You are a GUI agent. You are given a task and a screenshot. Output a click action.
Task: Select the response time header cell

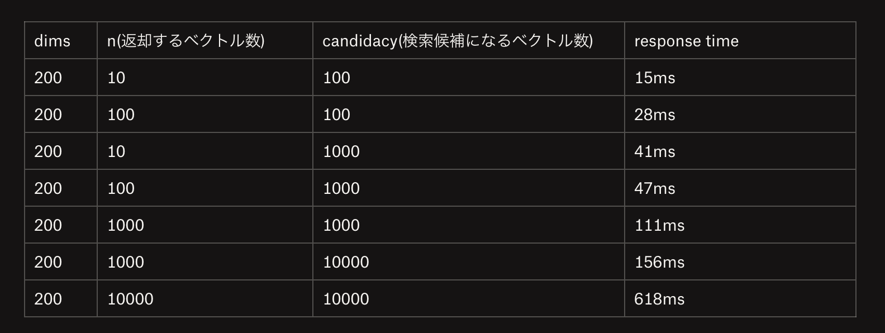[x=740, y=40]
